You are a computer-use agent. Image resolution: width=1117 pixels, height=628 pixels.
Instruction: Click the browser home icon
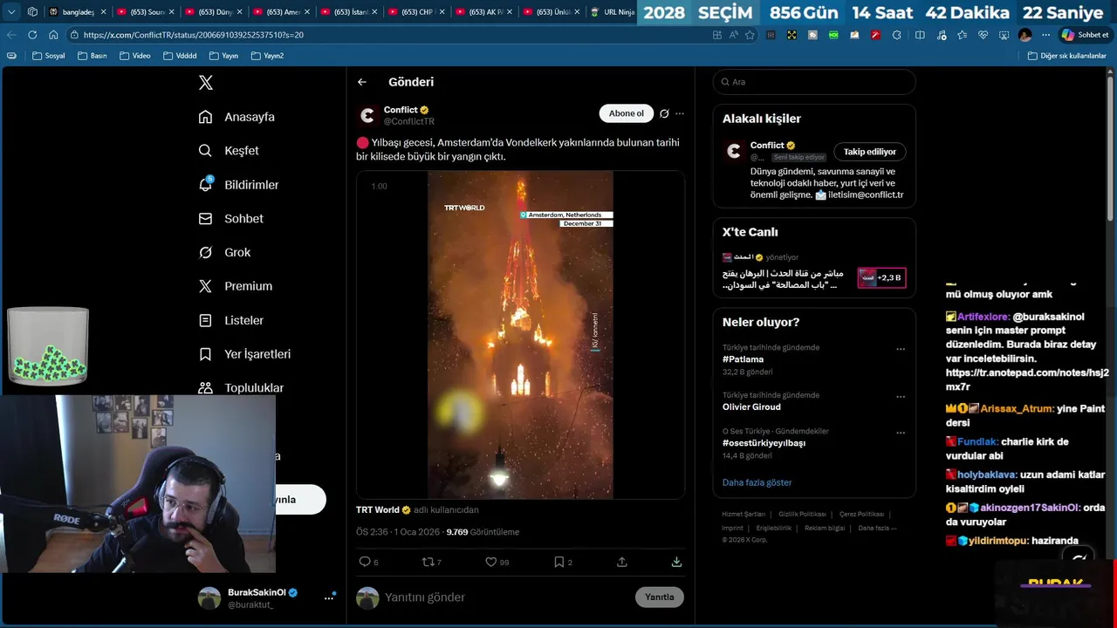click(53, 35)
